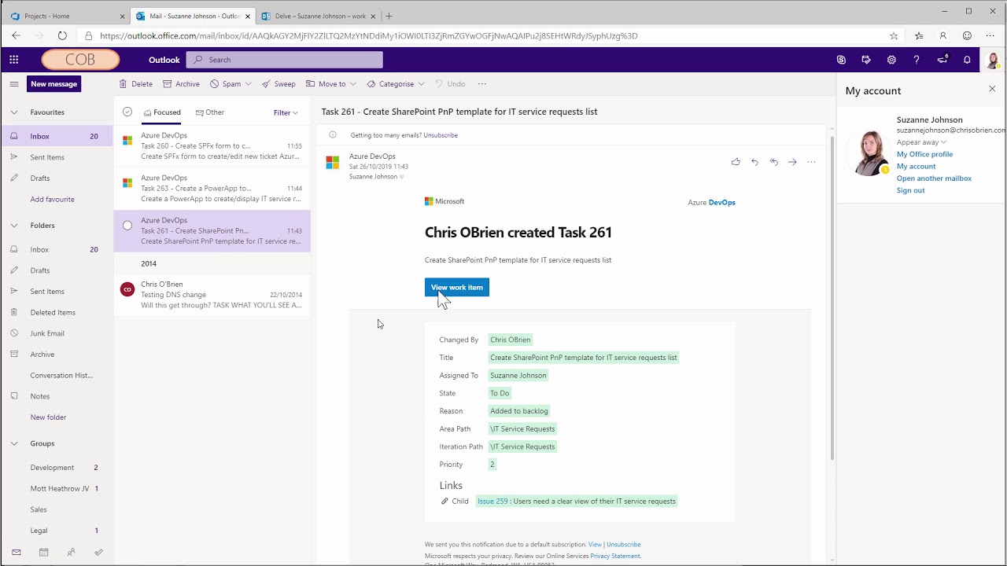Open Chris O'Brien Testing DNS change email
Image resolution: width=1007 pixels, height=566 pixels.
212,295
